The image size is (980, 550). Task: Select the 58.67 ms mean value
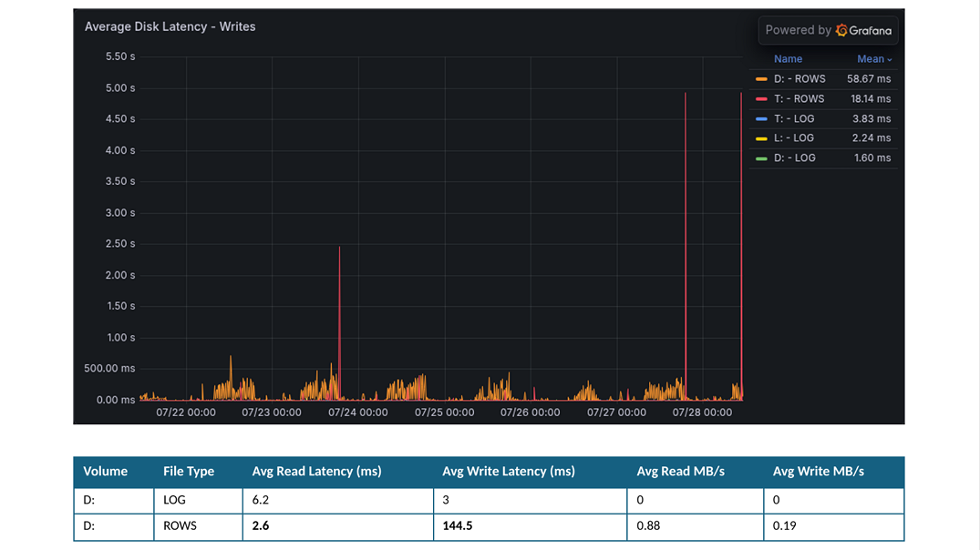pyautogui.click(x=869, y=78)
